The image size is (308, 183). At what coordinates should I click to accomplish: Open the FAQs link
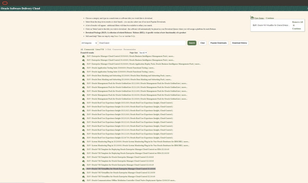click(133, 36)
